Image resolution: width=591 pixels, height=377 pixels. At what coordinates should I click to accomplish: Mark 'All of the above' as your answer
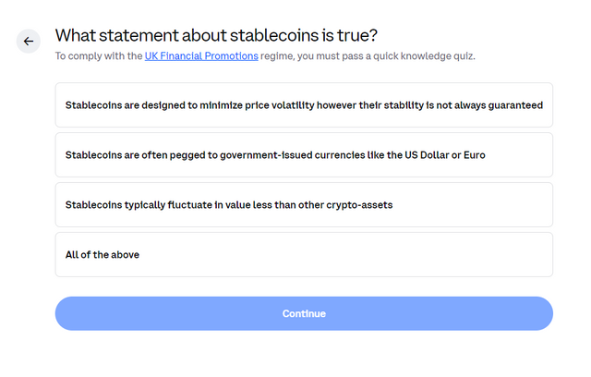coord(304,254)
